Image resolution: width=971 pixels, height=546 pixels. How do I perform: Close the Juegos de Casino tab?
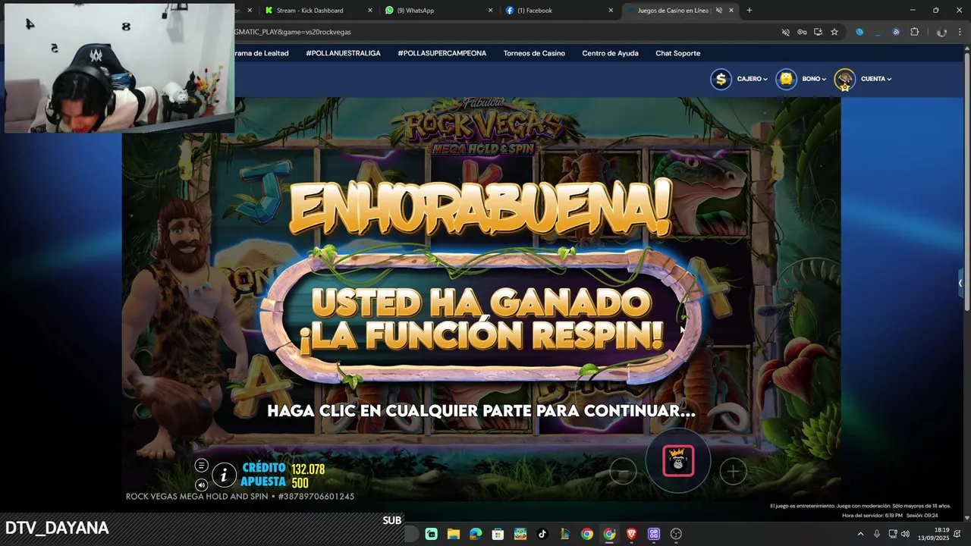pyautogui.click(x=731, y=11)
